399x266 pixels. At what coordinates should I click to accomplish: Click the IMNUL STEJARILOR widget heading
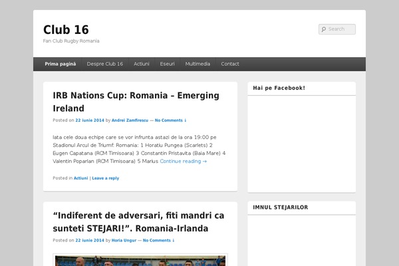pos(281,207)
